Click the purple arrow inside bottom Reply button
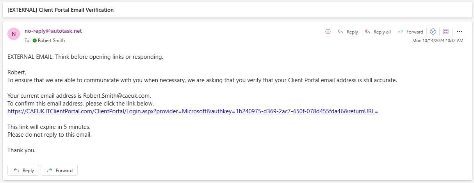Image resolution: width=474 pixels, height=183 pixels. point(16,170)
